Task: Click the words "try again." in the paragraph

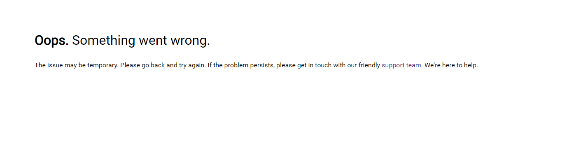Action: tap(192, 65)
